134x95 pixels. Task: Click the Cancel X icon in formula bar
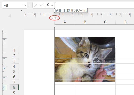pos(36,5)
